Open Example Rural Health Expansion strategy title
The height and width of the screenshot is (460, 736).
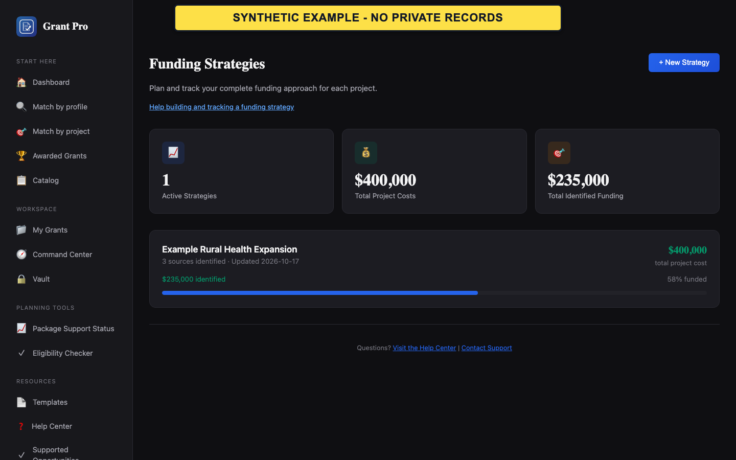(x=229, y=249)
